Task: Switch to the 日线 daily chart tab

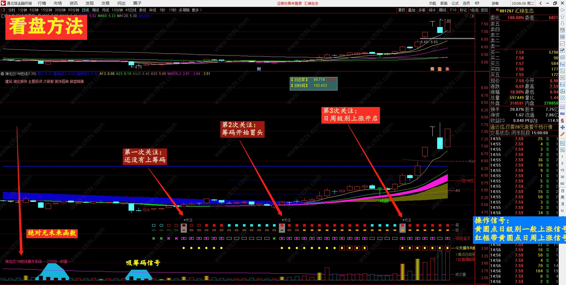Action: point(85,10)
